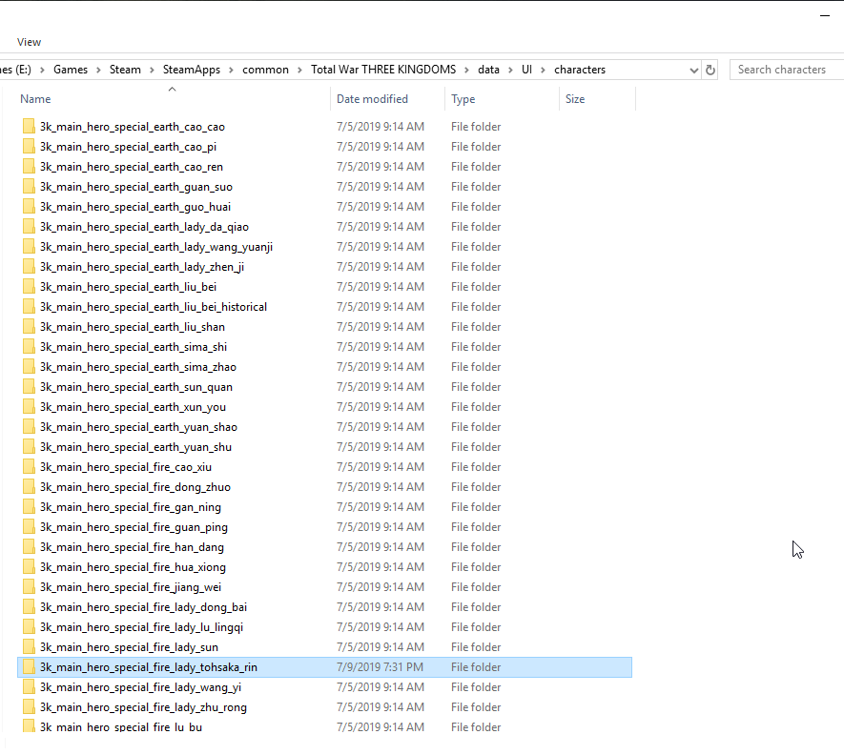
Task: Click folder icon of earth_cao_ren
Action: pyautogui.click(x=29, y=166)
